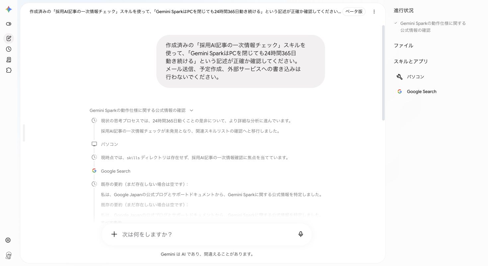Image resolution: width=488 pixels, height=266 pixels.
Task: Click the conversation title at top
Action: 185,12
